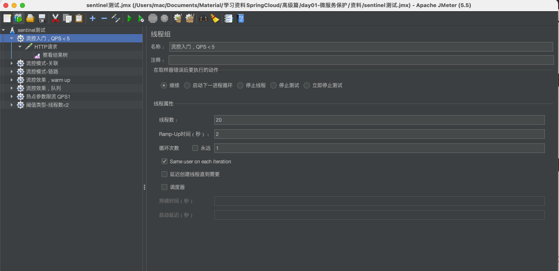
Task: Click the Copy icon in toolbar
Action: (x=67, y=18)
